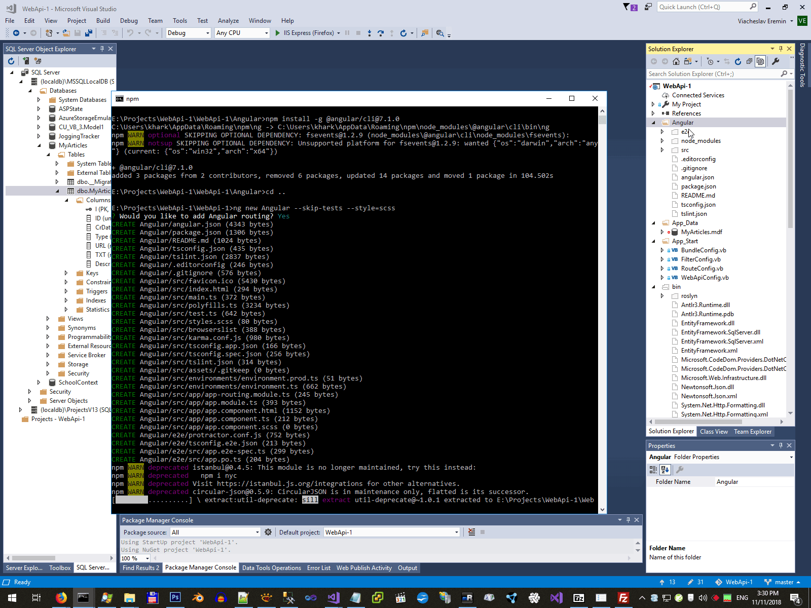The height and width of the screenshot is (608, 811).
Task: Click the Start Debugging green play icon
Action: point(277,33)
